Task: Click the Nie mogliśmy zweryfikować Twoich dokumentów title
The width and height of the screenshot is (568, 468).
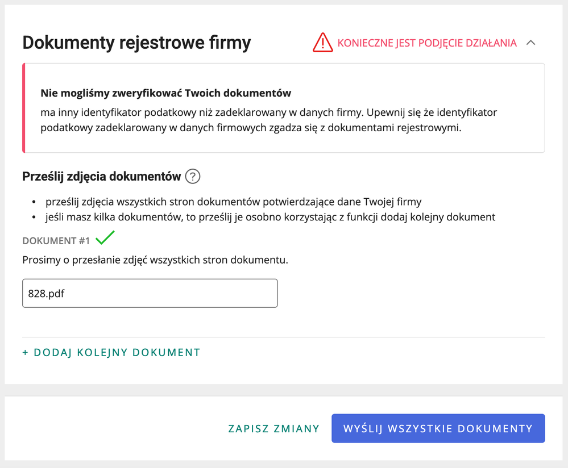Action: click(x=166, y=93)
